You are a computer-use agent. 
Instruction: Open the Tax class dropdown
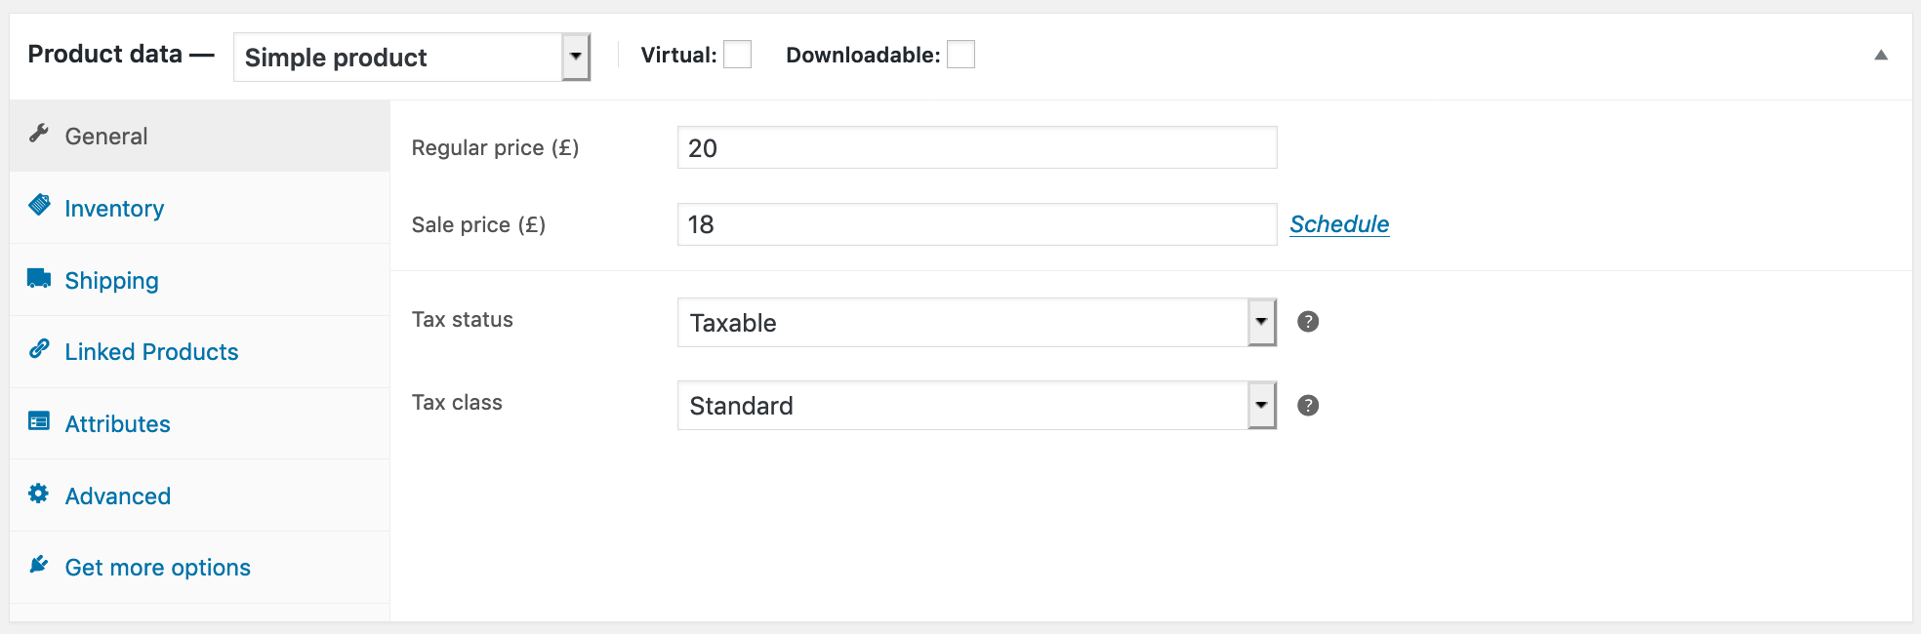1261,404
